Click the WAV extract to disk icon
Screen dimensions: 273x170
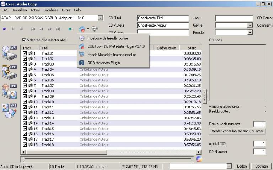[10, 52]
